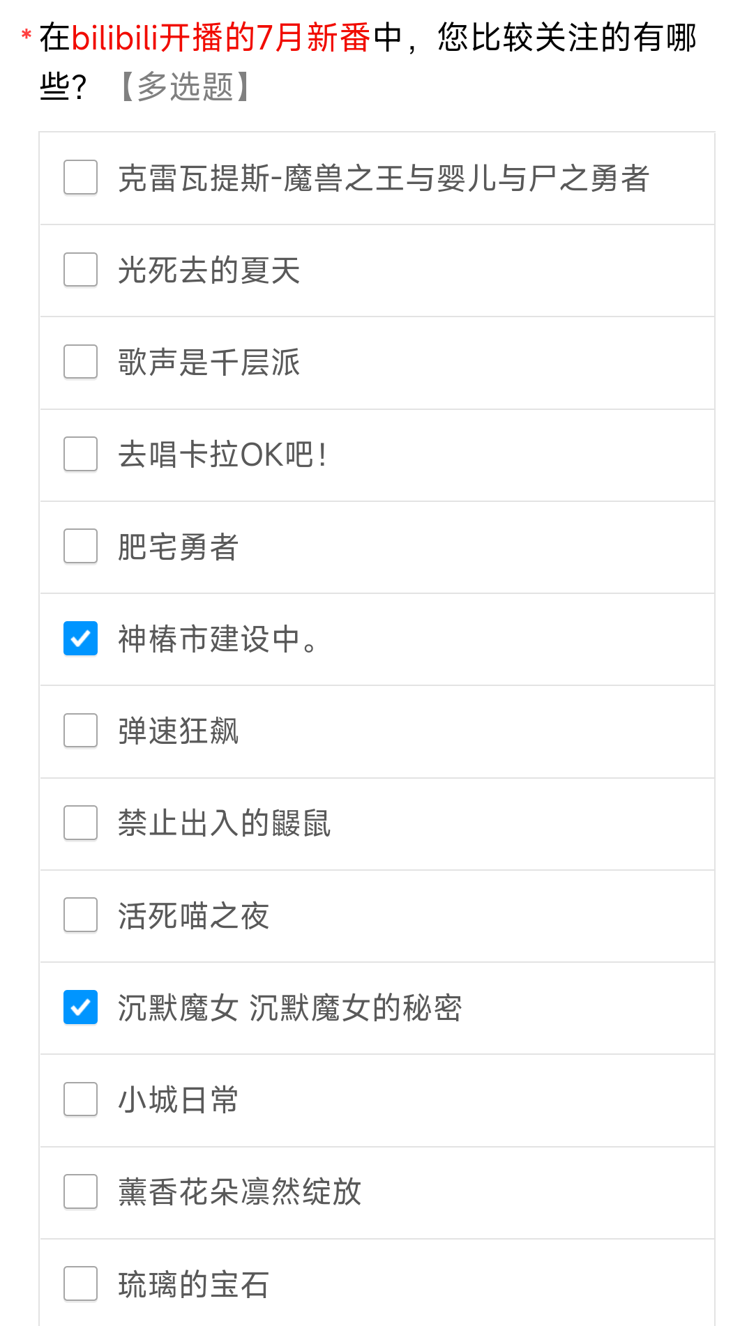This screenshot has width=740, height=1326.
Task: Click the 歌声是千层派 label text
Action: [x=209, y=363]
